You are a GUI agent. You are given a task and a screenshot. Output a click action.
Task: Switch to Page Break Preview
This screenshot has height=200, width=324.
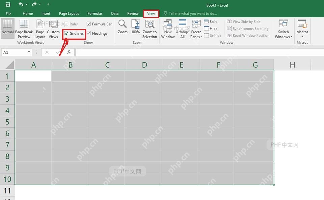tap(24, 29)
